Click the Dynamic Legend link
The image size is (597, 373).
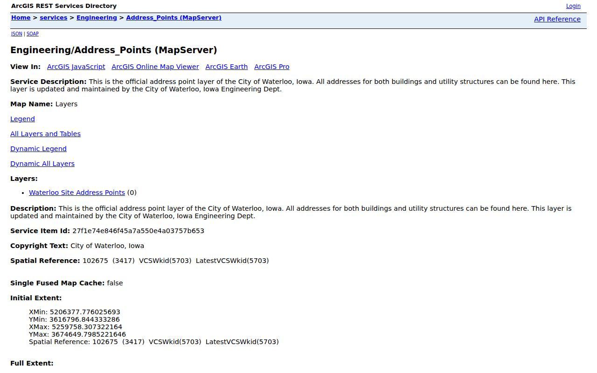(38, 149)
